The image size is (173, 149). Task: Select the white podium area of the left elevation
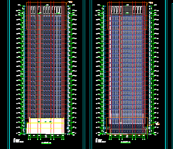(46, 126)
